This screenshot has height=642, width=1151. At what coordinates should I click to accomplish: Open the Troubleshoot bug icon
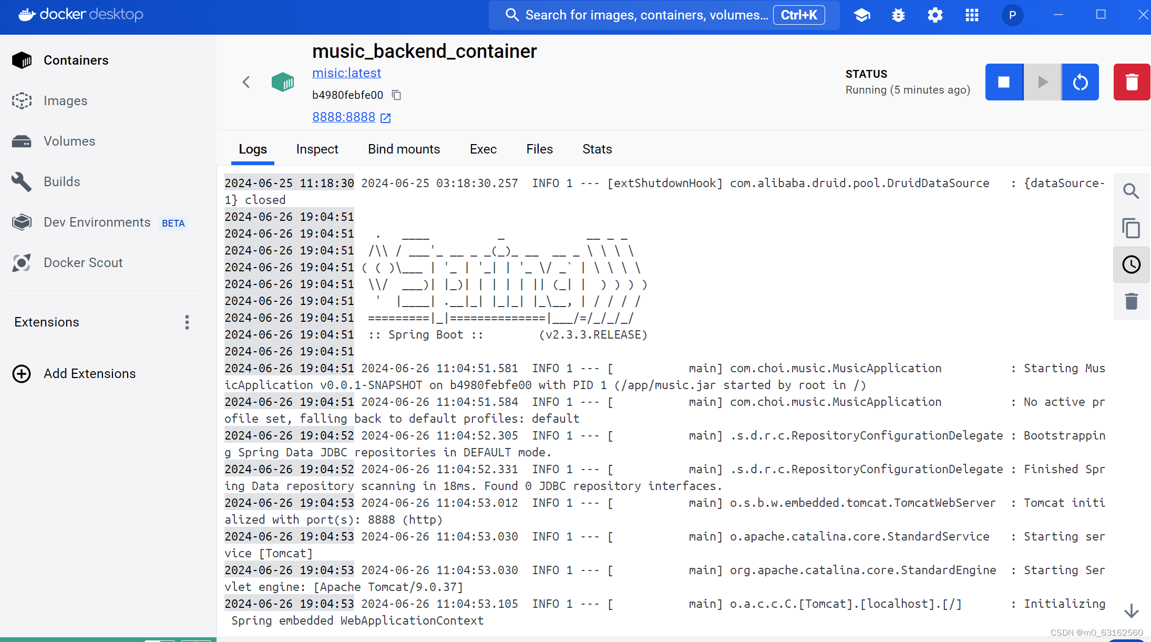[x=899, y=15]
